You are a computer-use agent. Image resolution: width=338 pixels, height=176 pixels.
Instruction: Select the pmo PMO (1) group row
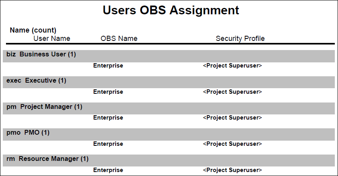point(169,134)
